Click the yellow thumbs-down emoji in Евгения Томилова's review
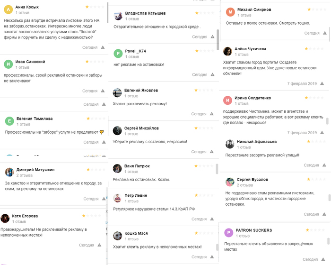This screenshot has width=331, height=265. (102, 132)
